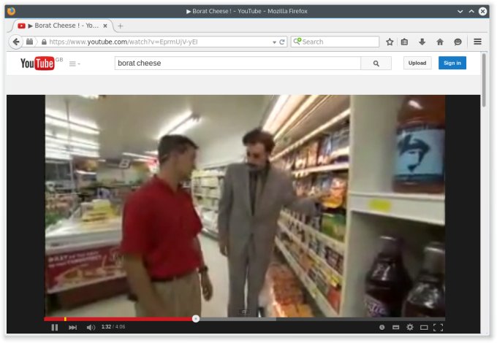Click the yellow marker on timeline
This screenshot has height=343, width=497.
[x=65, y=319]
